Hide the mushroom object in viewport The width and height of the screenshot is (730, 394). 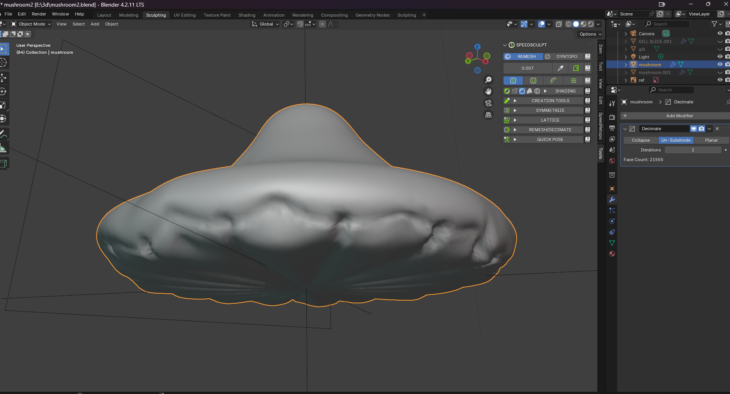click(x=720, y=64)
